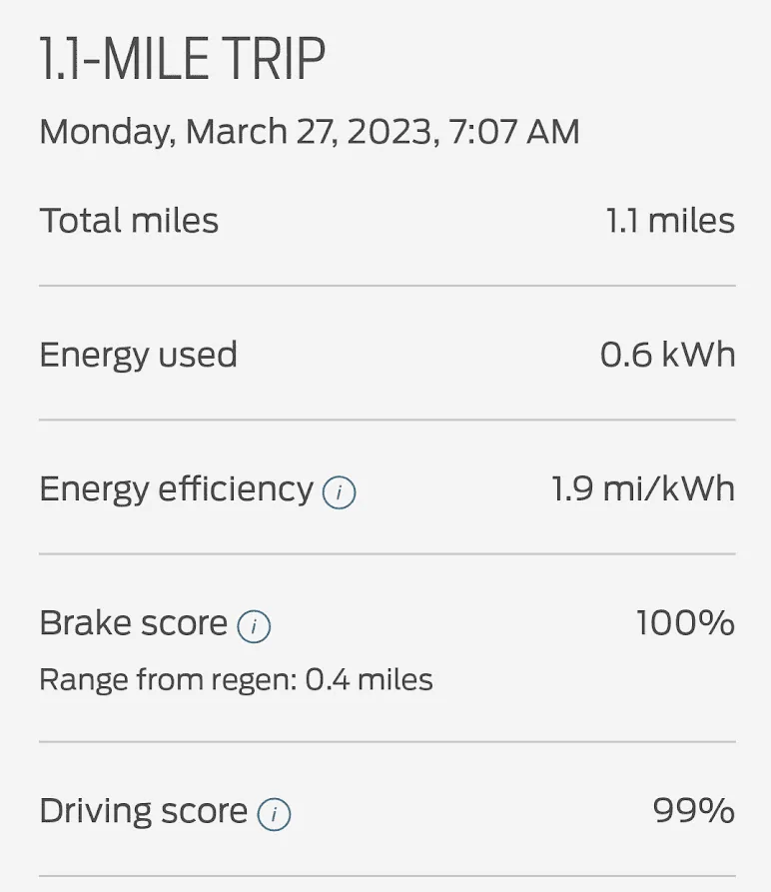Click the Driving score label text

tap(143, 811)
